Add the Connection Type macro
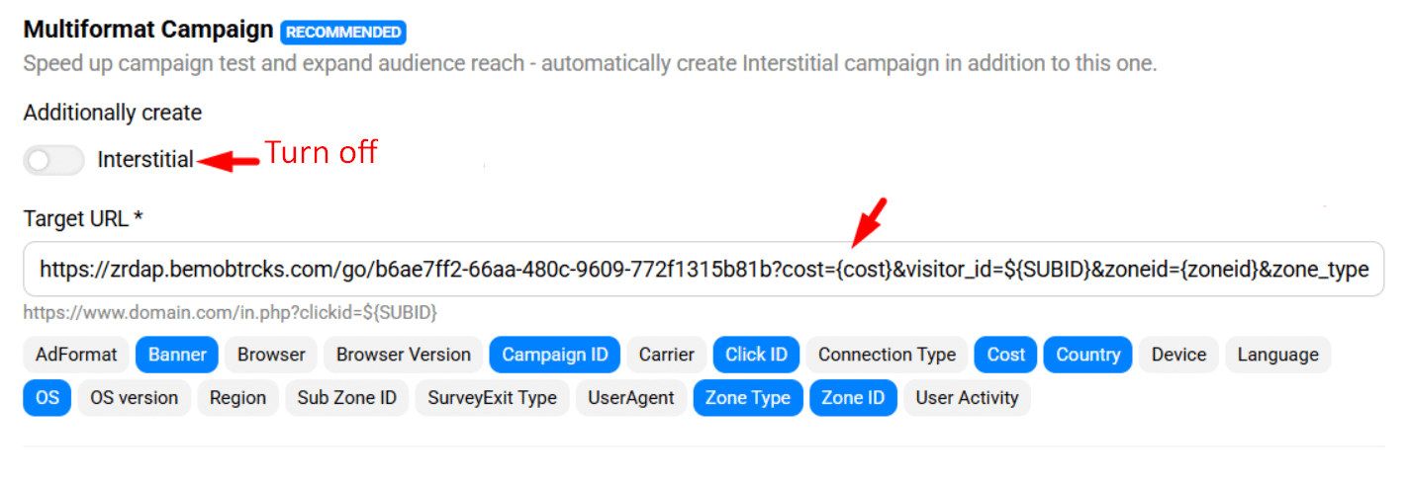The height and width of the screenshot is (480, 1410). (887, 355)
